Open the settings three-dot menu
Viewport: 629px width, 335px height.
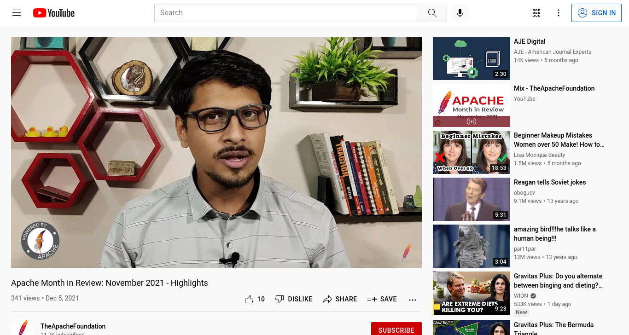(559, 13)
